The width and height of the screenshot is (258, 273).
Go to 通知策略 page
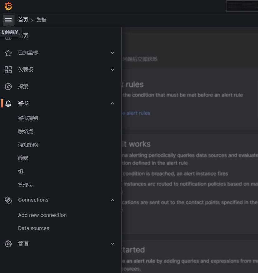(x=28, y=145)
